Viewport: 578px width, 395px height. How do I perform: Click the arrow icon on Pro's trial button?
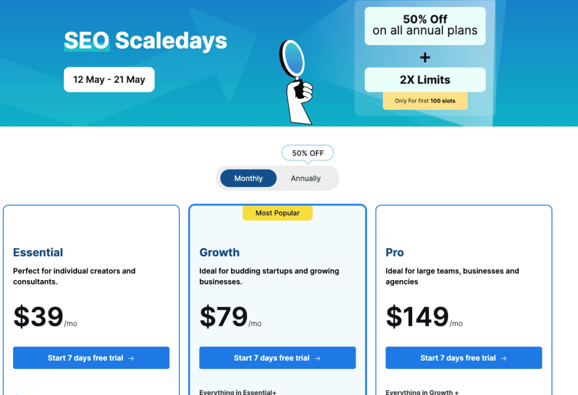pyautogui.click(x=503, y=358)
